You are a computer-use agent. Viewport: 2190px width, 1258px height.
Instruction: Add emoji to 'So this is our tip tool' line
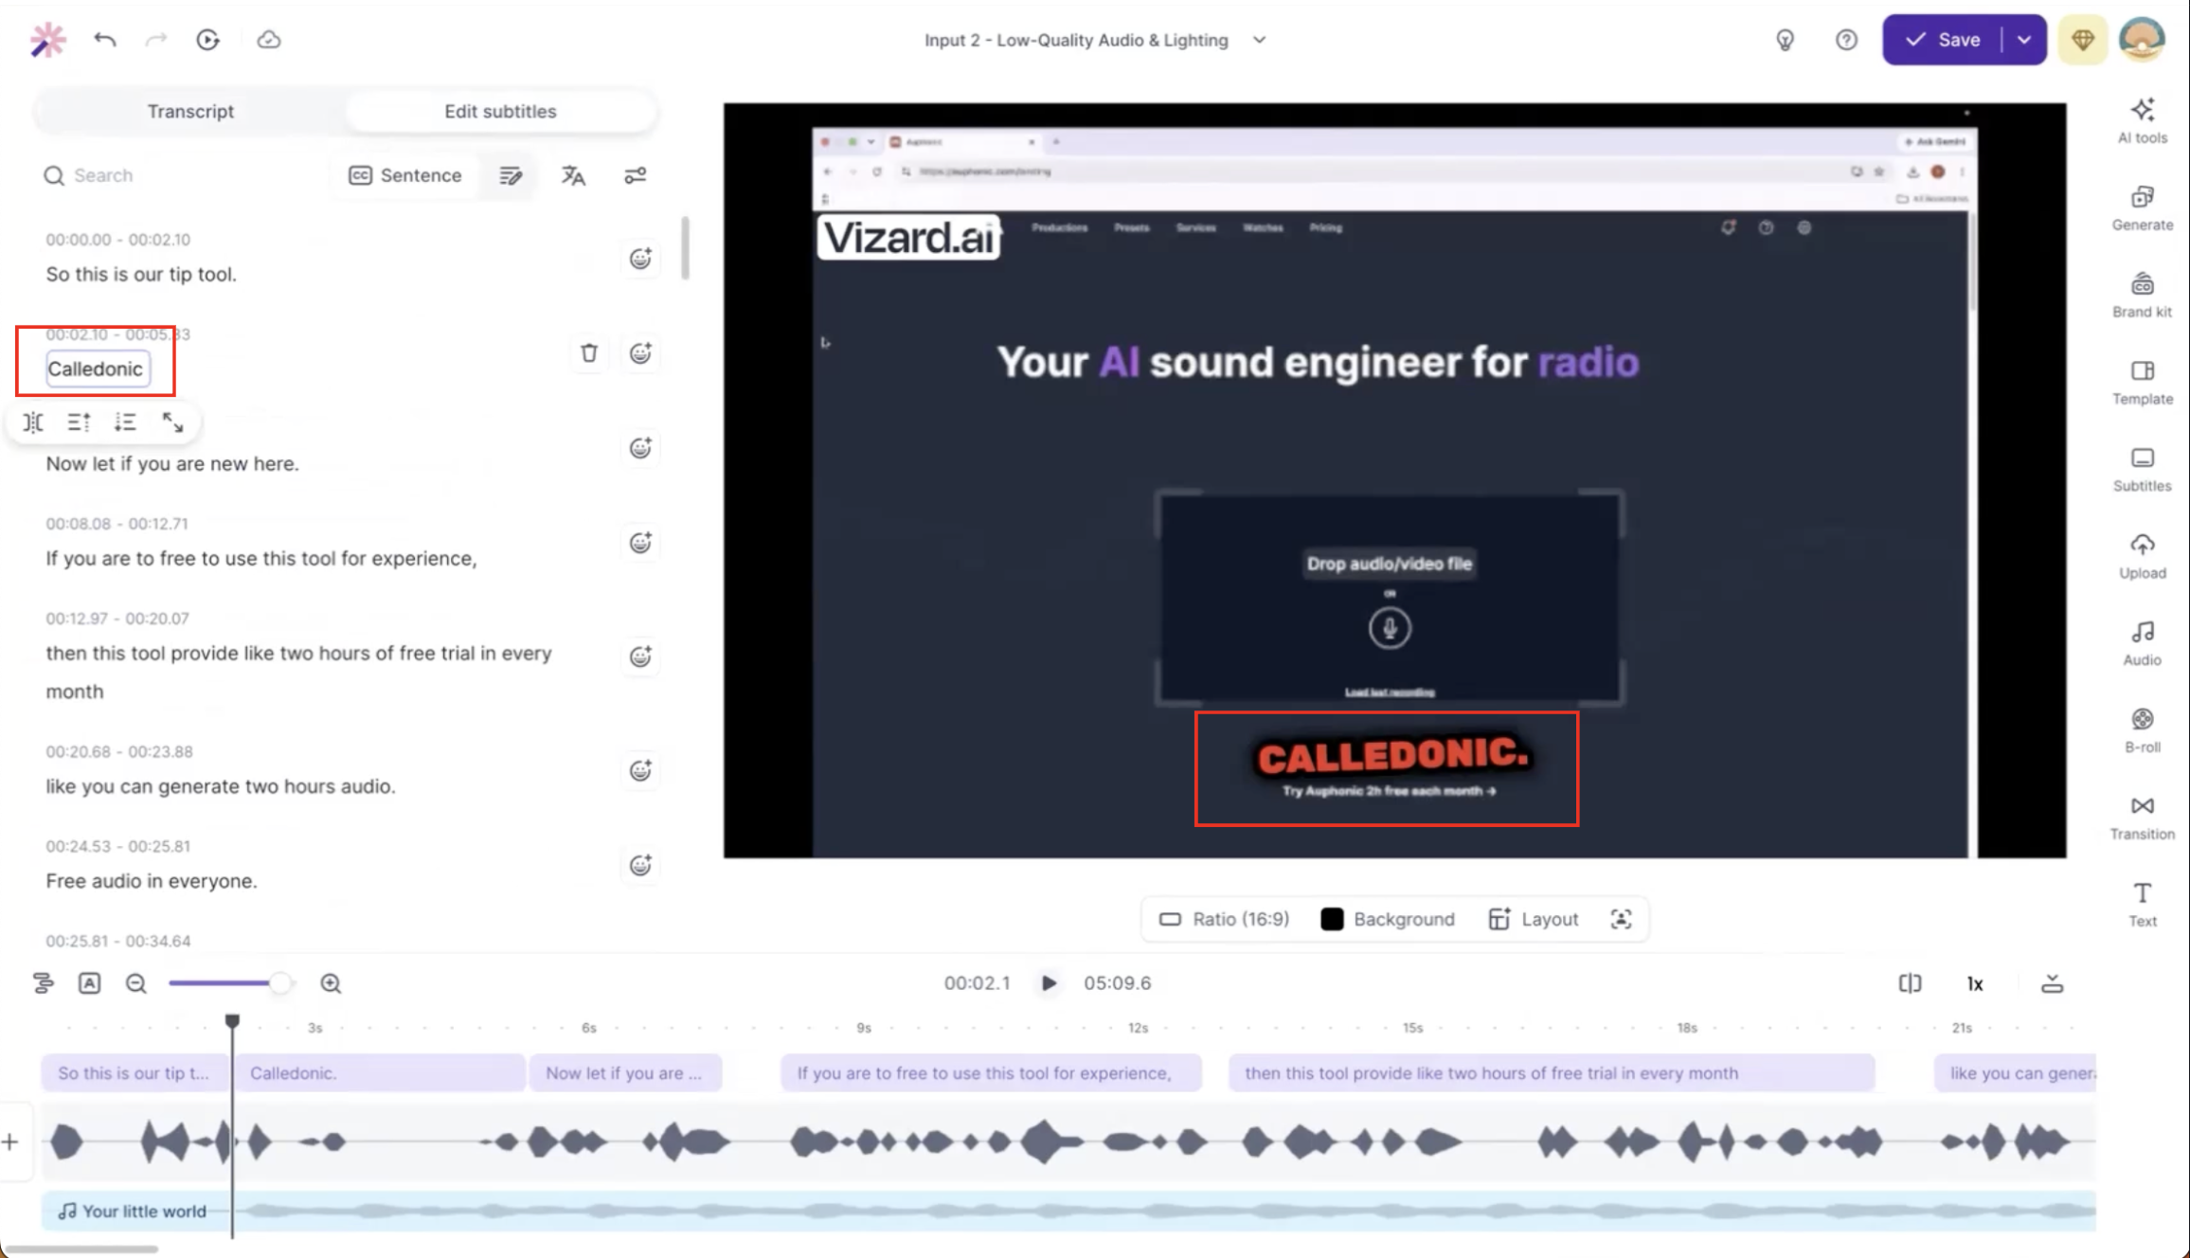[641, 258]
